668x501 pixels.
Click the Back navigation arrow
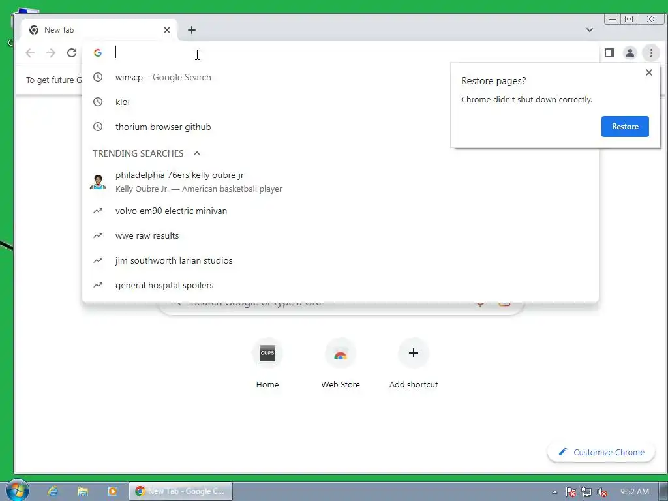coord(30,53)
